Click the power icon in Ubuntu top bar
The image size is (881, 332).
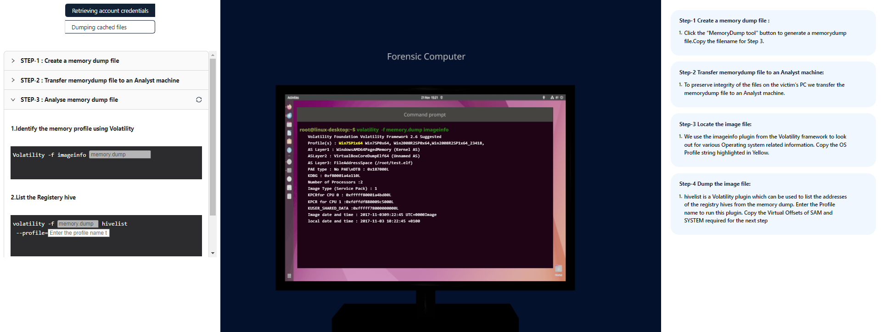[561, 97]
